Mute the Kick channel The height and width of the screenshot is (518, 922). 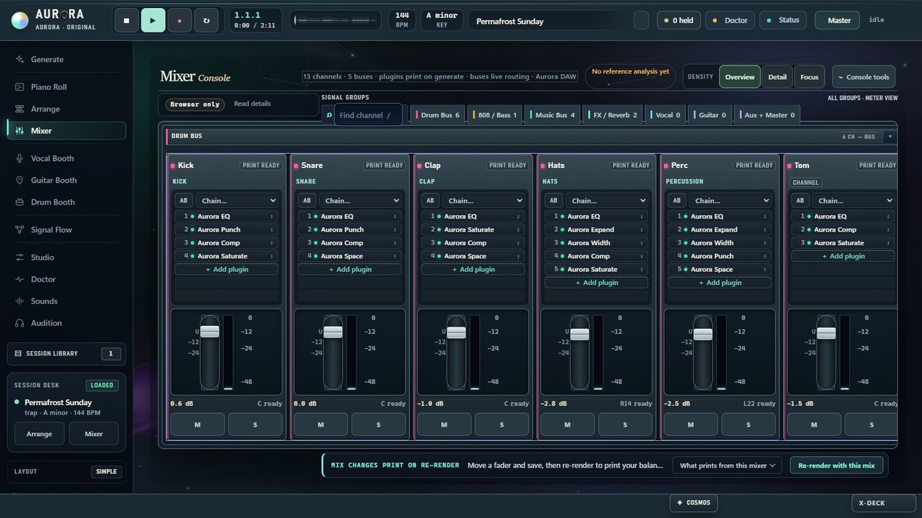pyautogui.click(x=197, y=424)
